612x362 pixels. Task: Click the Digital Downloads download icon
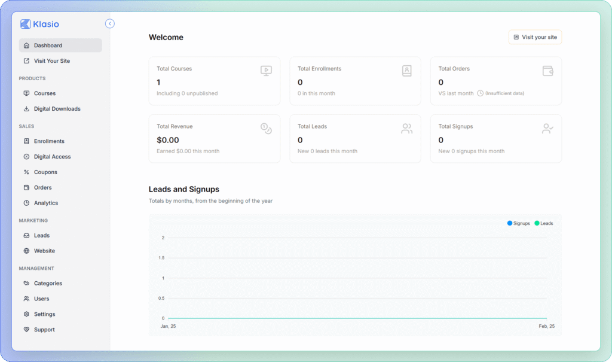[x=26, y=109]
